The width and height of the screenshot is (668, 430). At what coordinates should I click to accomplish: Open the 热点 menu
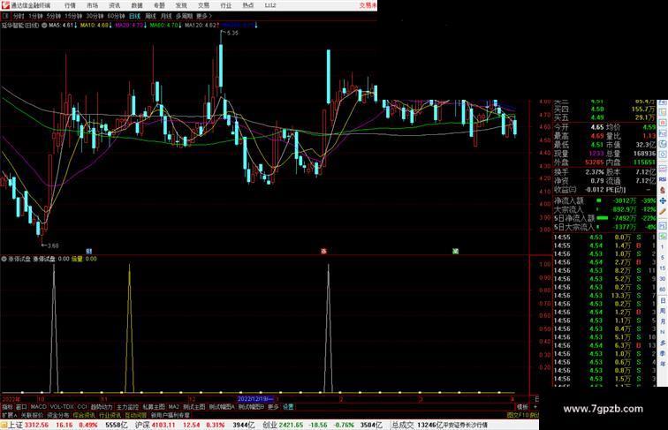248,5
